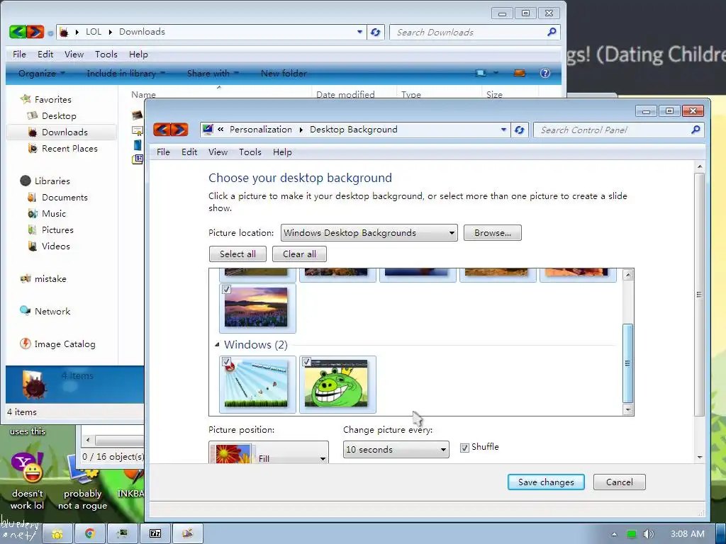Change view icon in Downloads toolbar
The width and height of the screenshot is (726, 544).
pyautogui.click(x=481, y=73)
